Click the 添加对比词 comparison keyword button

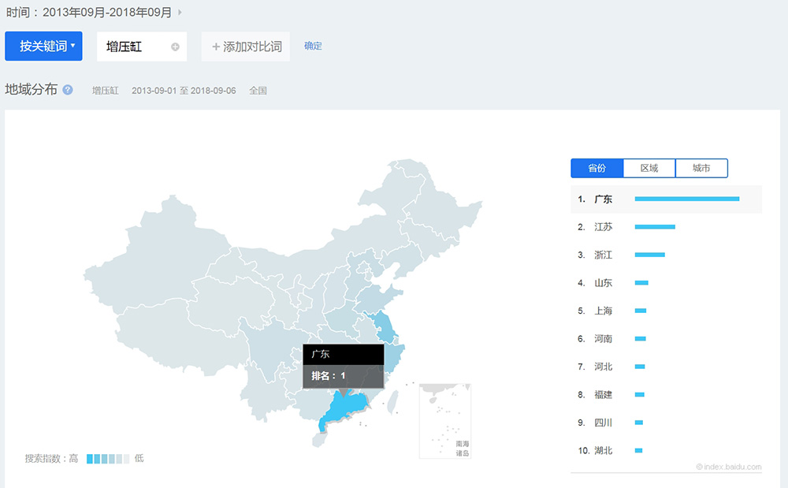(245, 46)
